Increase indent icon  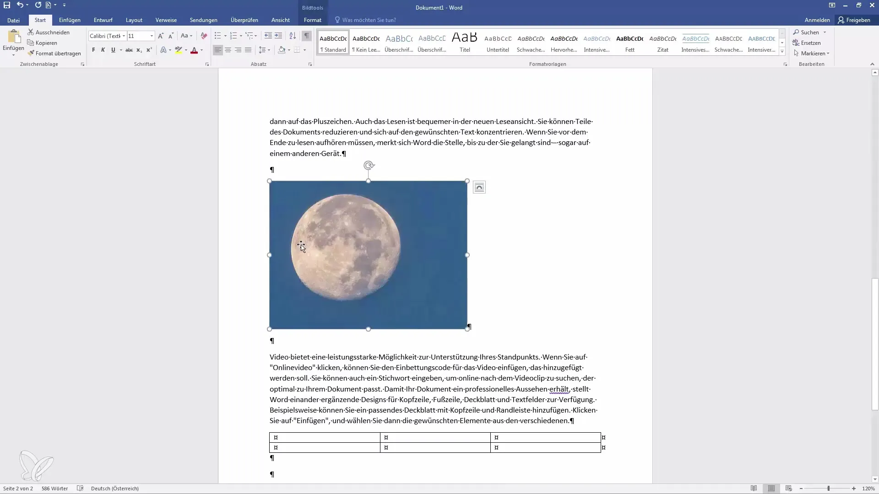278,36
